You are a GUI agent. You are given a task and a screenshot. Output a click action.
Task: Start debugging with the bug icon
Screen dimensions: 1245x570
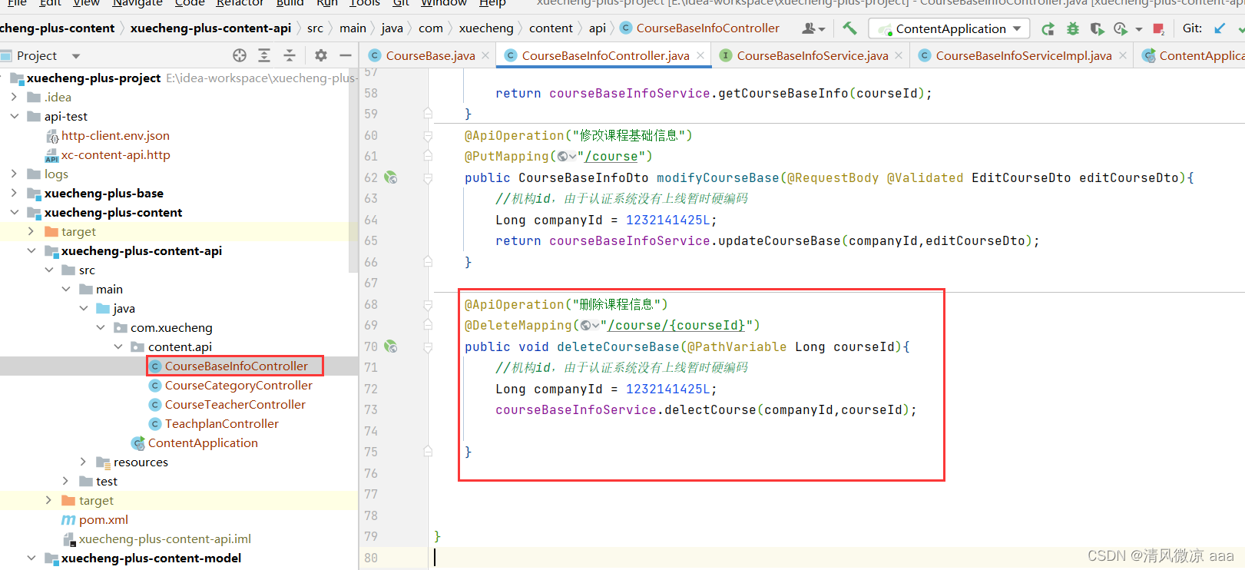click(1073, 29)
